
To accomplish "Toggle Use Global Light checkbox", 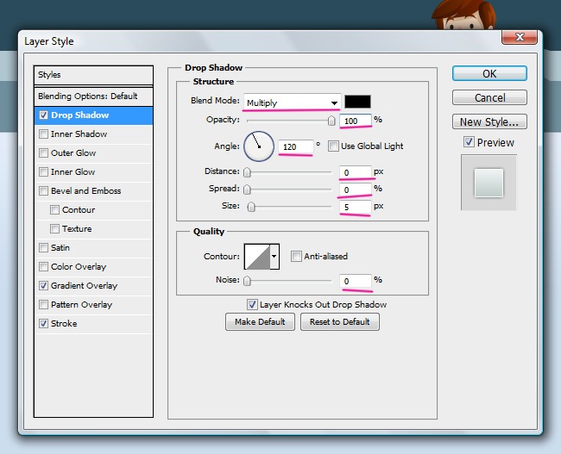I will click(334, 146).
